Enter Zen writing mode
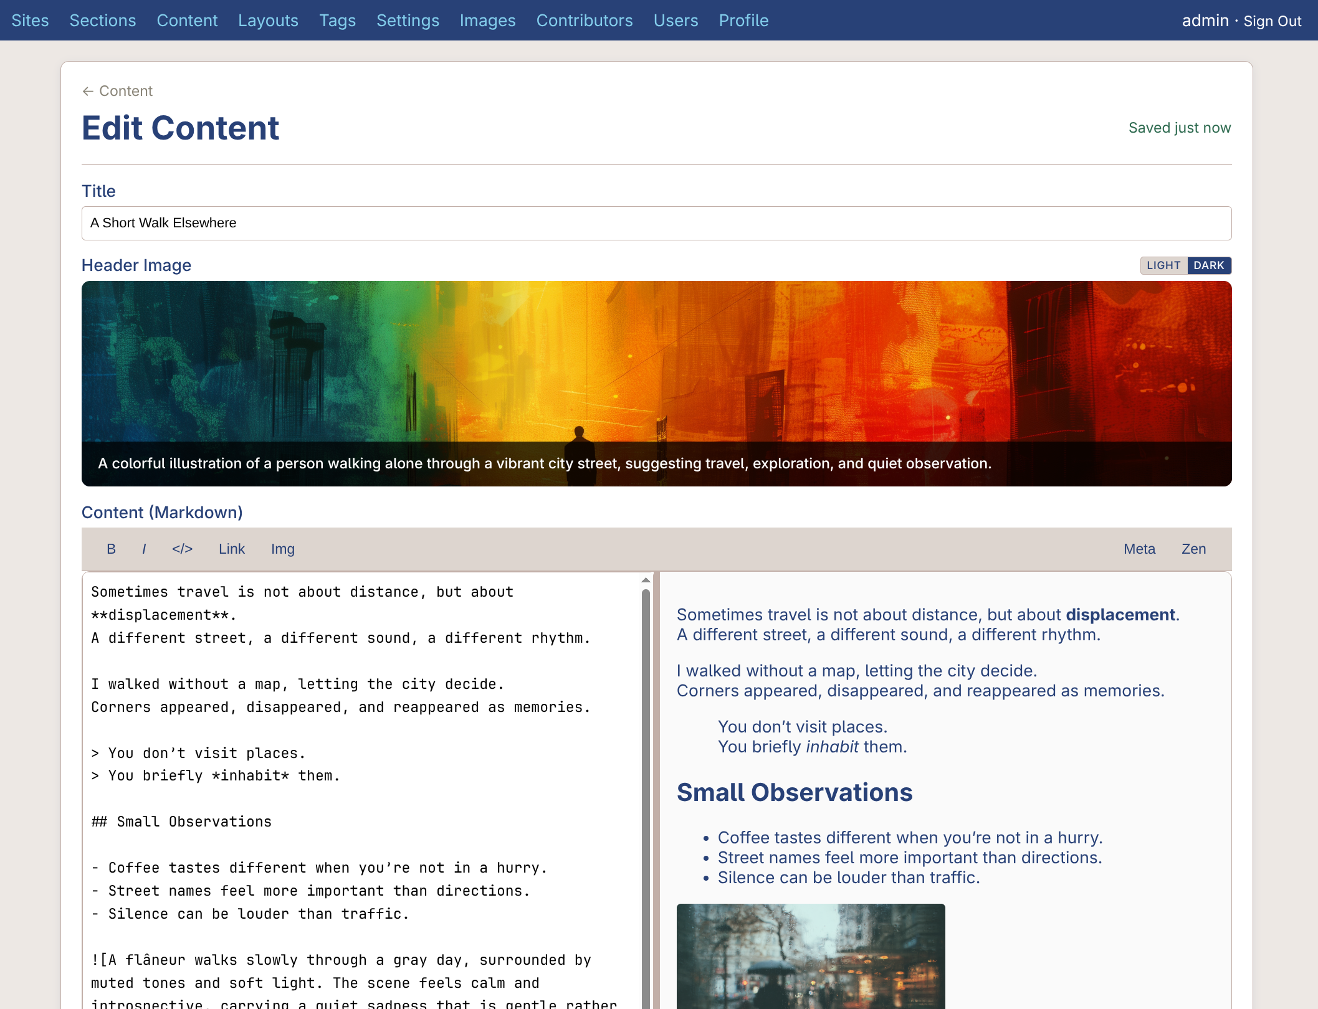 coord(1193,549)
